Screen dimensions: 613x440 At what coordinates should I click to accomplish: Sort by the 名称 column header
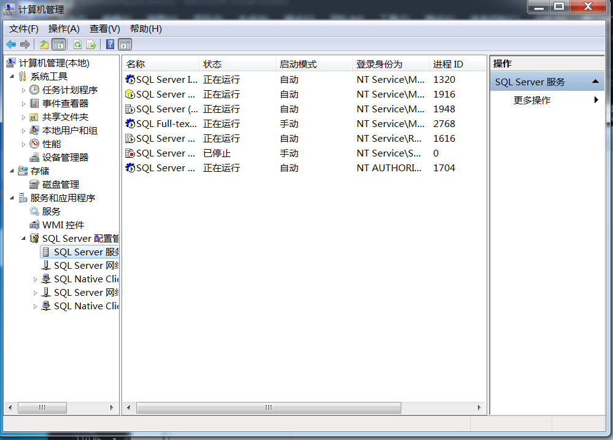tap(161, 64)
